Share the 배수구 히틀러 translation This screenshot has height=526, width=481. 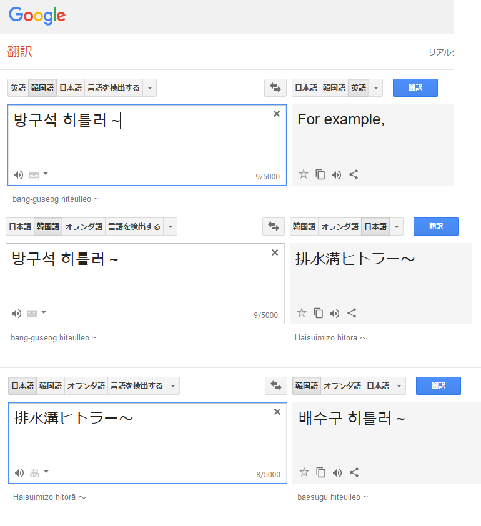point(354,472)
